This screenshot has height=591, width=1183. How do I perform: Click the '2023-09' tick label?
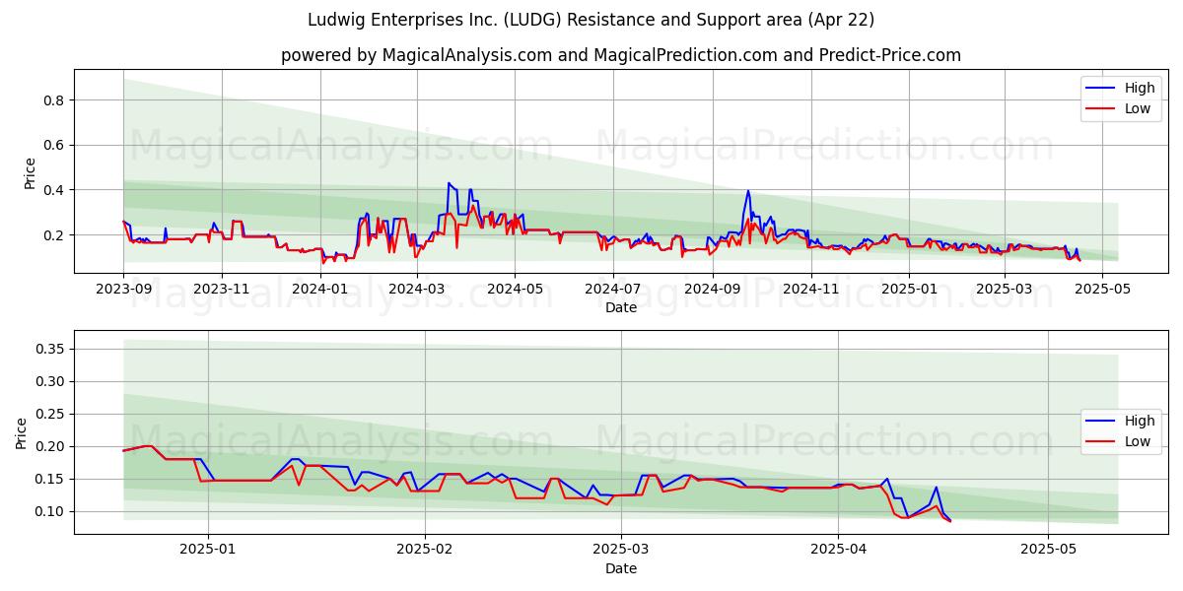123,289
